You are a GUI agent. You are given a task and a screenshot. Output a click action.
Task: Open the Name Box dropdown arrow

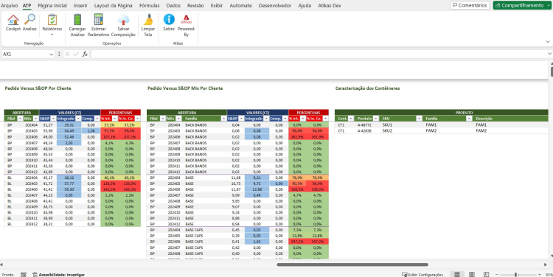pos(52,55)
